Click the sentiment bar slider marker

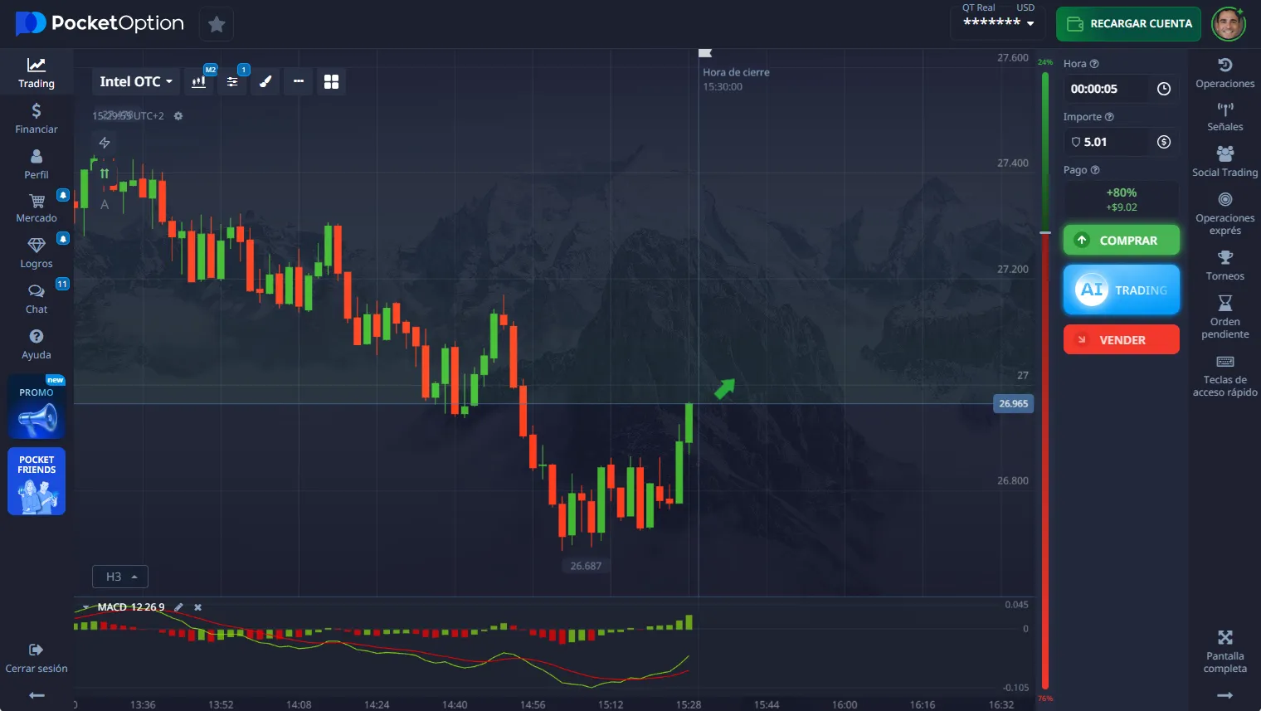point(1045,232)
